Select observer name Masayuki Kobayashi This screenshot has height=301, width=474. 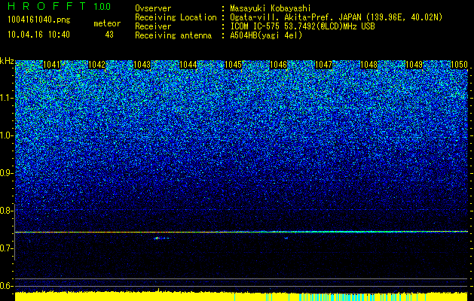point(271,8)
